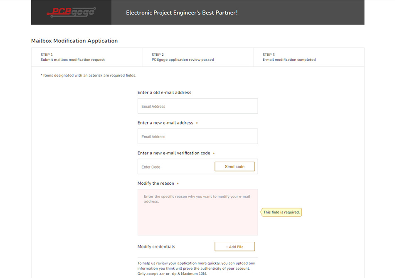Focus the Enter Code verification field
The width and height of the screenshot is (395, 278).
coord(176,167)
